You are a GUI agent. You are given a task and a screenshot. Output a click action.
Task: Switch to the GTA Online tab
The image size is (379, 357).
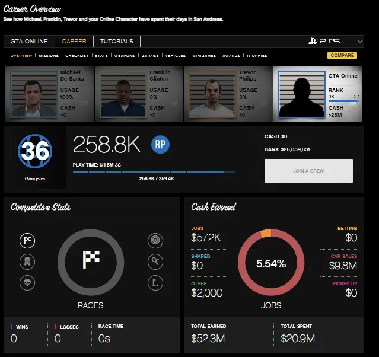click(x=28, y=42)
